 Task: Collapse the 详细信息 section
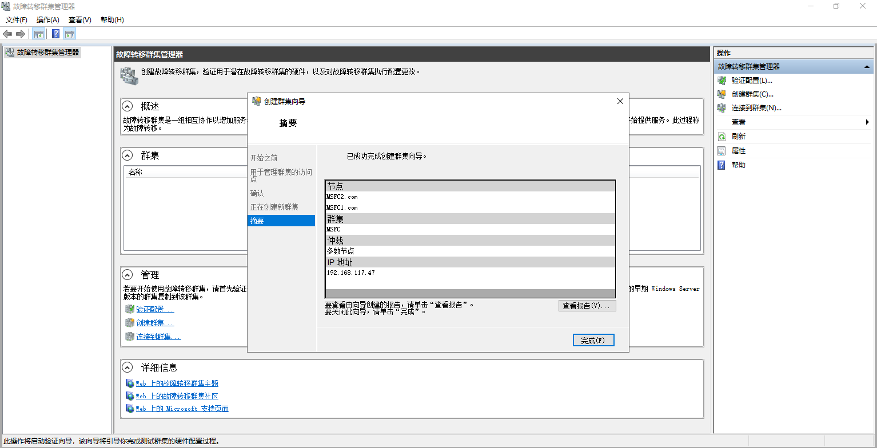tap(128, 367)
